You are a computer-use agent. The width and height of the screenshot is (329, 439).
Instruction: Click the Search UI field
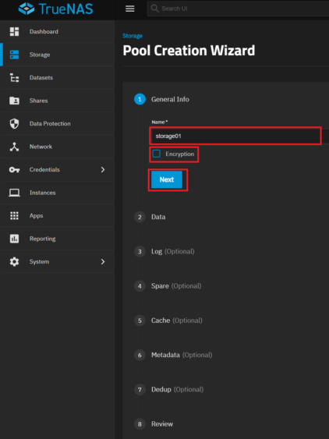click(238, 9)
